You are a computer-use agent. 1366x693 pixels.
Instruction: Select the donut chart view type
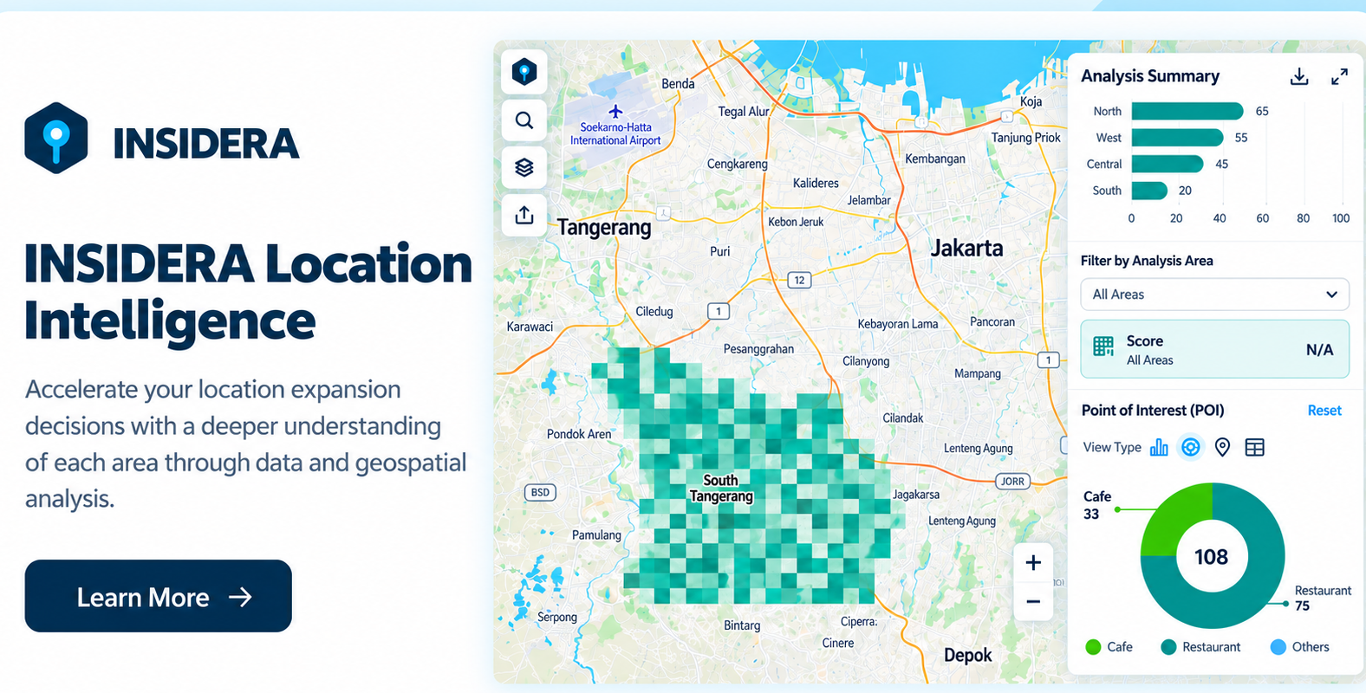coord(1191,447)
